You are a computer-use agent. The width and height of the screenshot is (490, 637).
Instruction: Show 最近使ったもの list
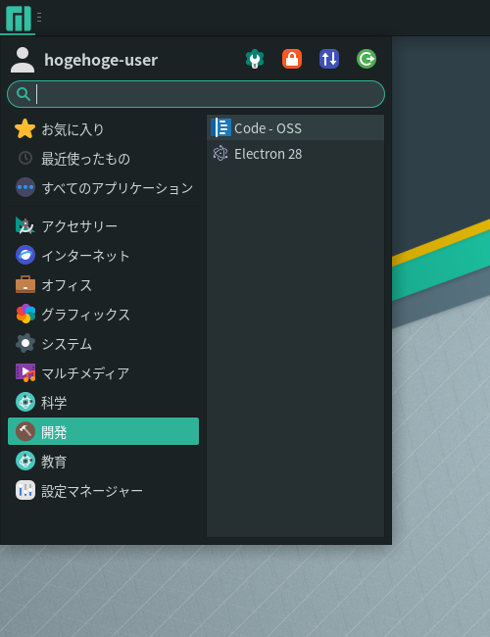[103, 159]
